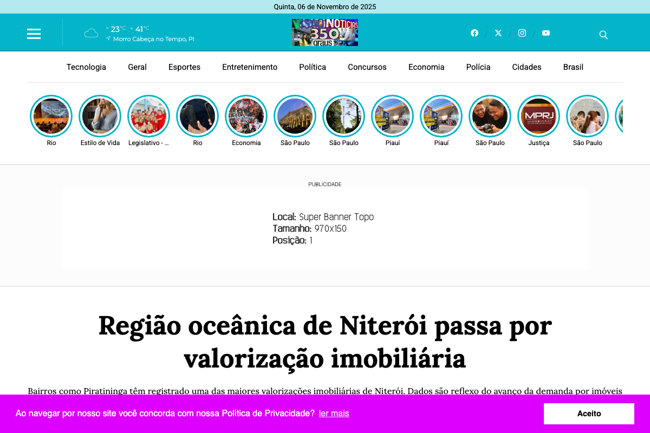
Task: Click the weather cloud icon
Action: 91,32
